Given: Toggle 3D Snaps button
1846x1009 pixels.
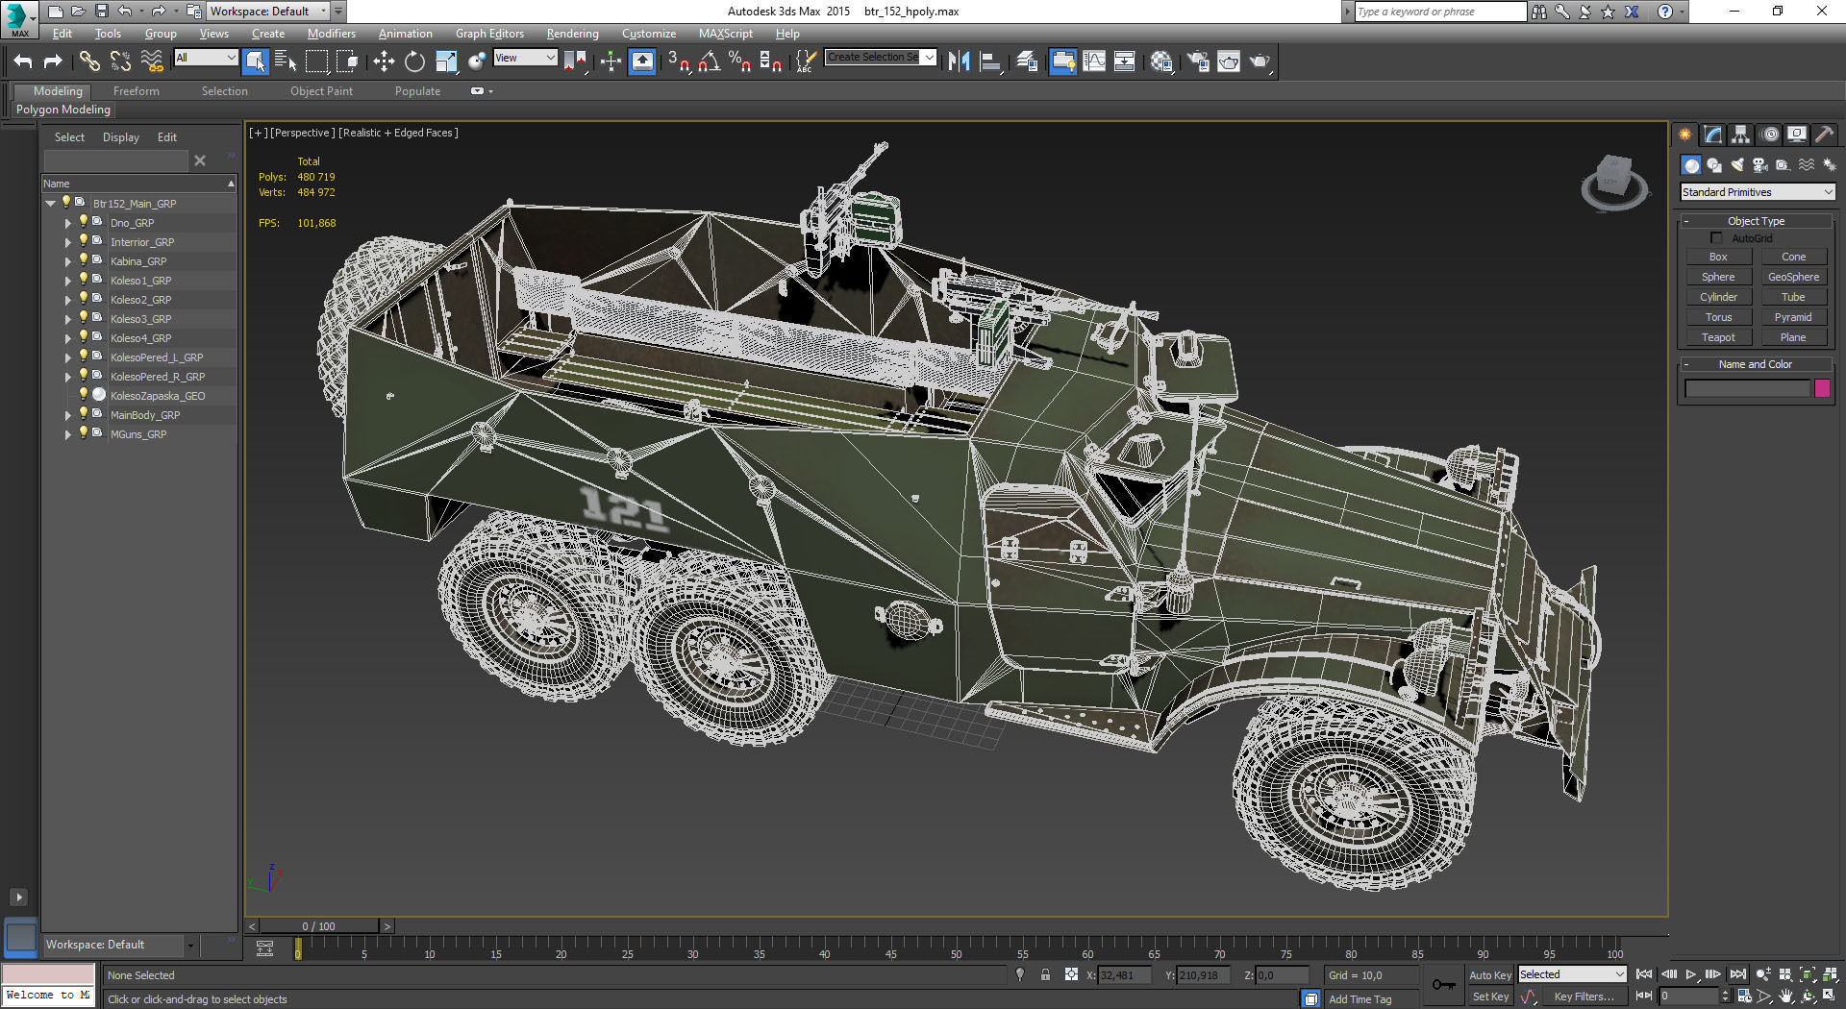Looking at the screenshot, I should coord(679,62).
